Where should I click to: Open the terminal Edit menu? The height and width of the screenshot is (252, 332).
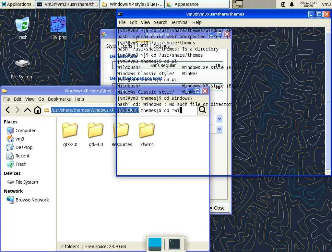133,22
